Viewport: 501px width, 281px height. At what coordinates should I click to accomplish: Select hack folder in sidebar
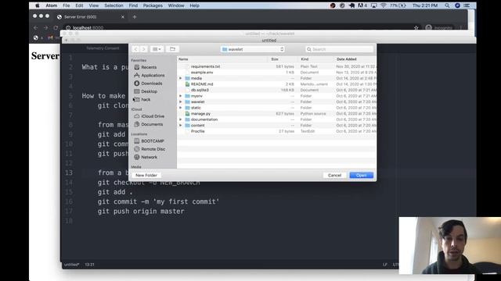pyautogui.click(x=146, y=99)
